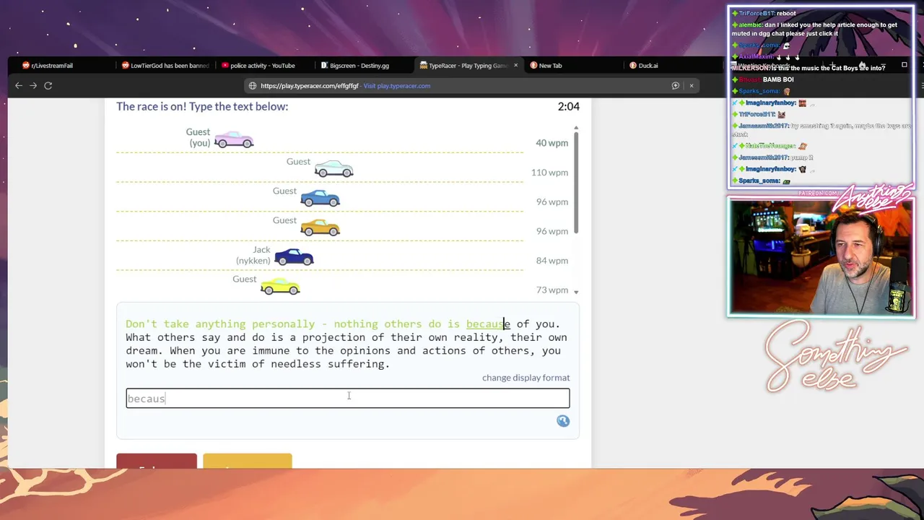Image resolution: width=924 pixels, height=520 pixels.
Task: Click the red button below the typing area
Action: pos(157,461)
